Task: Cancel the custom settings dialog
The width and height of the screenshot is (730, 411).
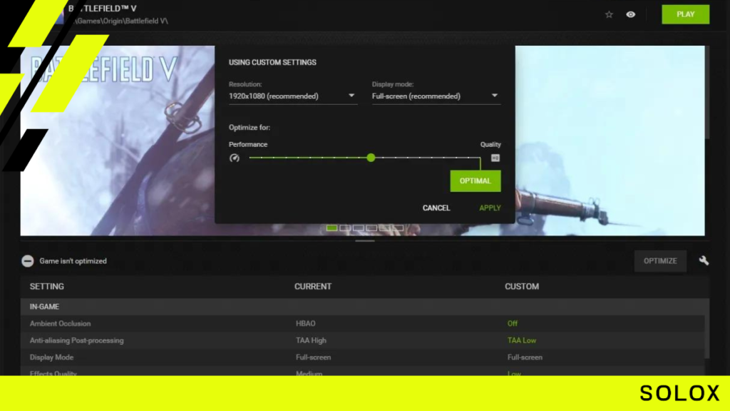Action: point(436,208)
